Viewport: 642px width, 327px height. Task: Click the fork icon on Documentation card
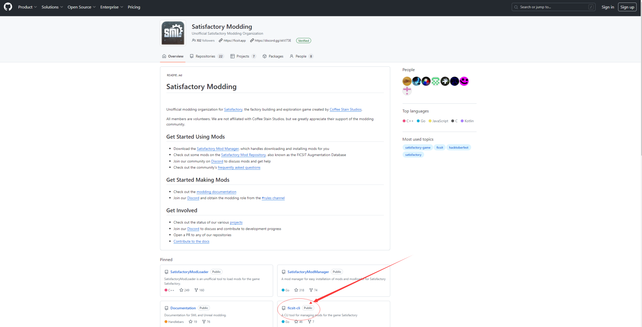point(204,322)
